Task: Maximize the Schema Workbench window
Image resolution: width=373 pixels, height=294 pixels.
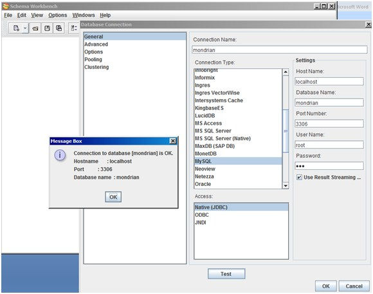Action: 324,6
